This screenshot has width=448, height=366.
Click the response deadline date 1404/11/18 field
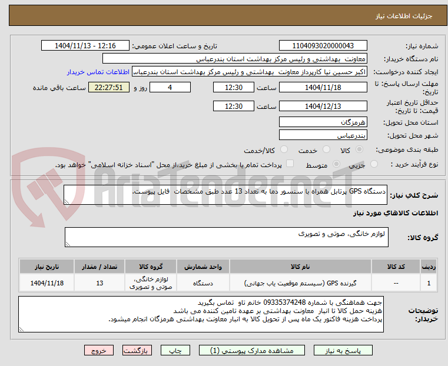tap(323, 87)
